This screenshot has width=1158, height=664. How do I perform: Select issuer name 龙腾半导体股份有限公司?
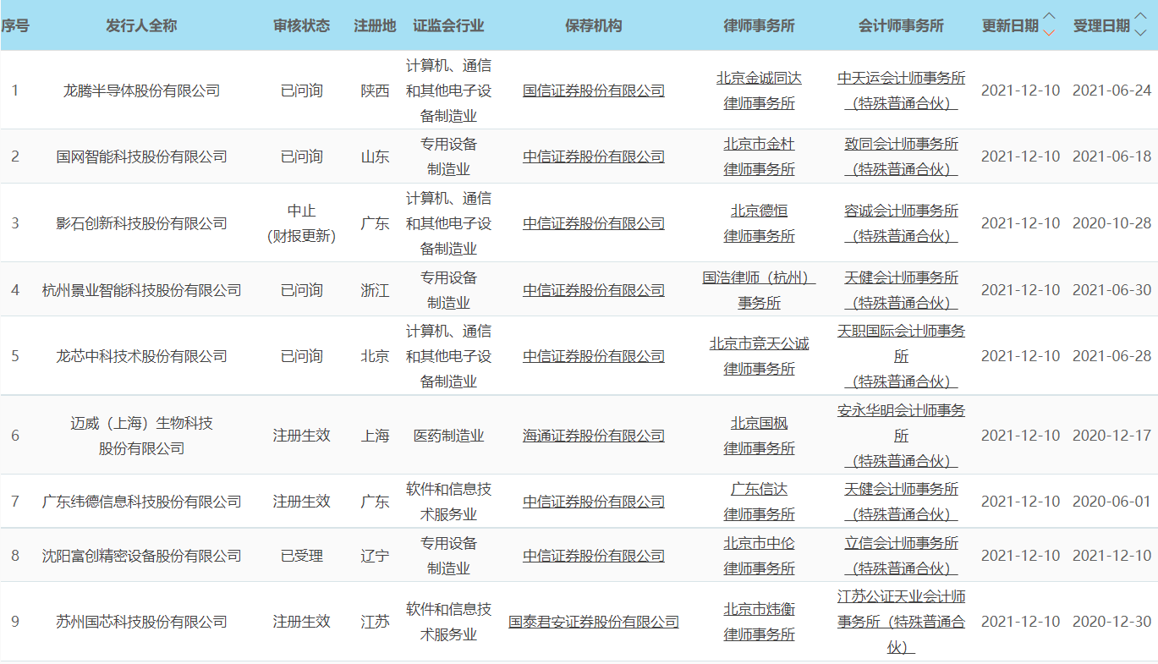tap(141, 91)
